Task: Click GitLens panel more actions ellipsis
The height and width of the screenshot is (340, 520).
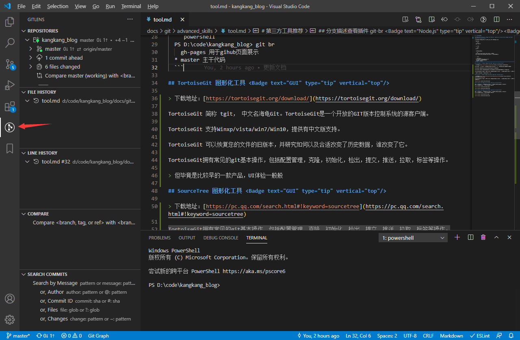Action: tap(130, 19)
